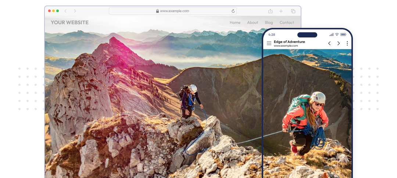Click the yellow minimize window button
The width and height of the screenshot is (397, 178).
pos(53,11)
